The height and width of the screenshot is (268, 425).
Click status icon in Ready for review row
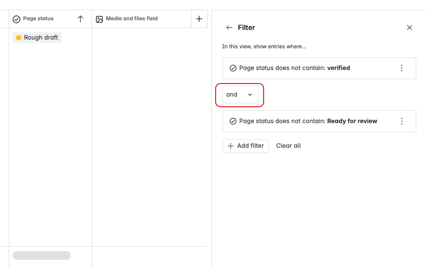click(233, 121)
